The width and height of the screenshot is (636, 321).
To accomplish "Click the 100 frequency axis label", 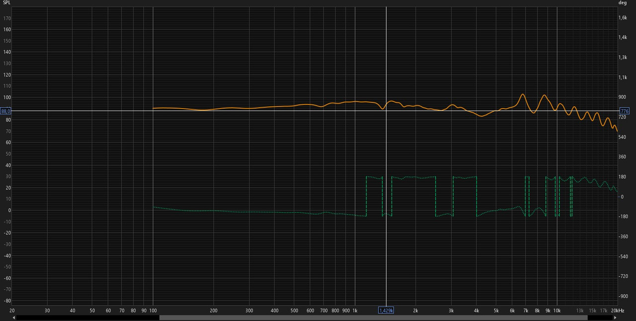I will click(153, 311).
